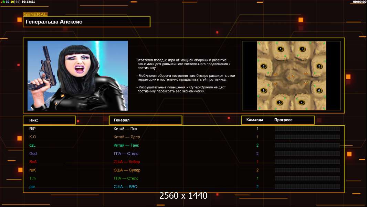Click the GENERAL label above the name
The width and height of the screenshot is (367, 207).
35,14
